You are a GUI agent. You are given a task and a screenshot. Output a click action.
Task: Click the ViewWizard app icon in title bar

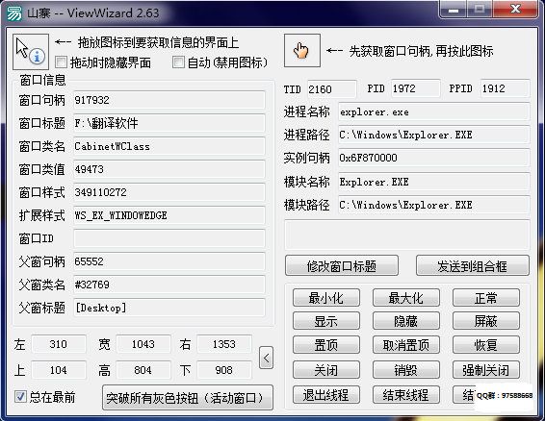(x=14, y=13)
